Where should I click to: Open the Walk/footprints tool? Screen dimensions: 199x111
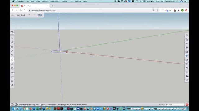tap(12, 81)
